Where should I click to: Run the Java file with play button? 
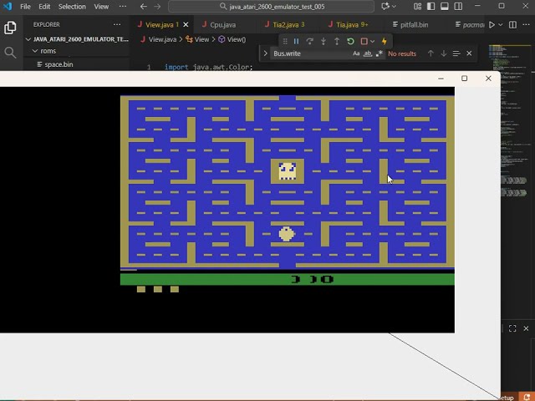click(492, 24)
